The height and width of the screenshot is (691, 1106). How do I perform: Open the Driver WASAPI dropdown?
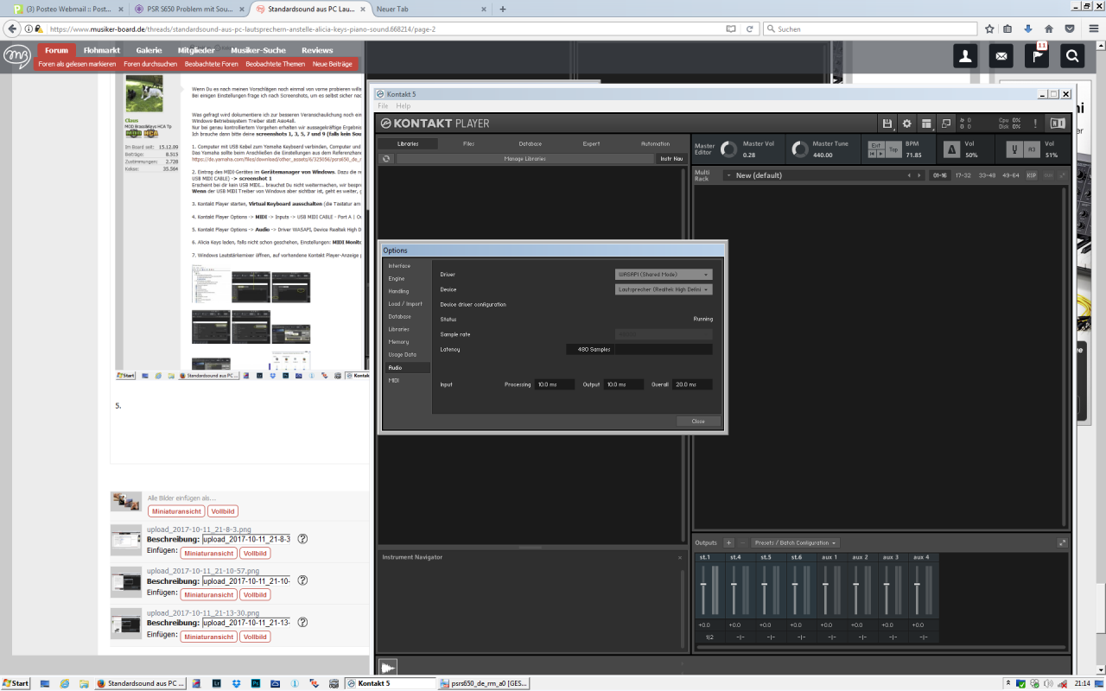click(x=664, y=274)
